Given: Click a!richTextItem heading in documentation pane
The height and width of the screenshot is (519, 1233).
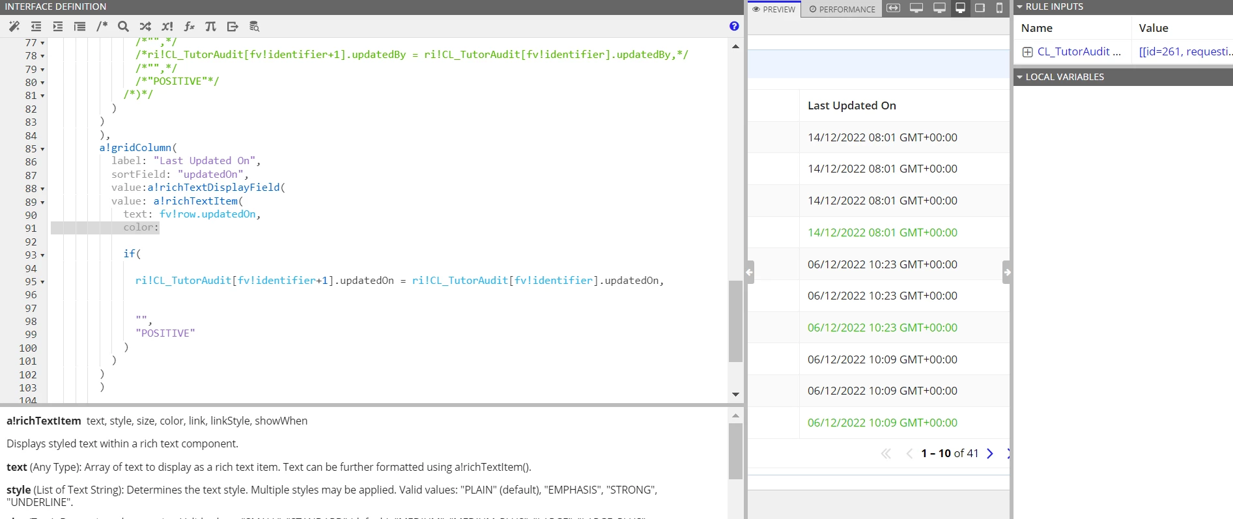Looking at the screenshot, I should pos(44,421).
